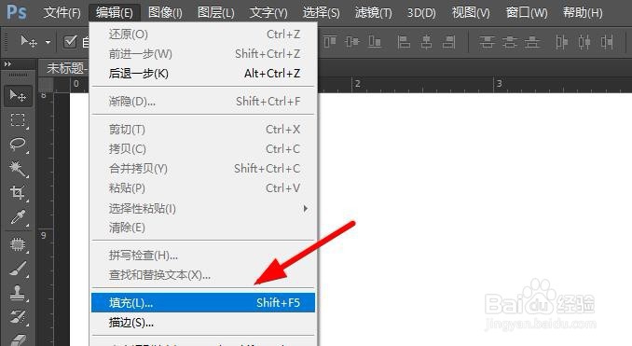Image resolution: width=632 pixels, height=346 pixels.
Task: Expand 选择性粘贴(I) submenu
Action: (x=203, y=209)
